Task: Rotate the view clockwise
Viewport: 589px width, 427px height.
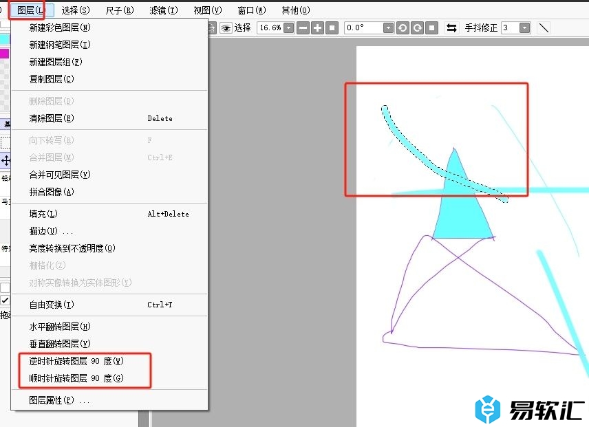Action: 417,28
